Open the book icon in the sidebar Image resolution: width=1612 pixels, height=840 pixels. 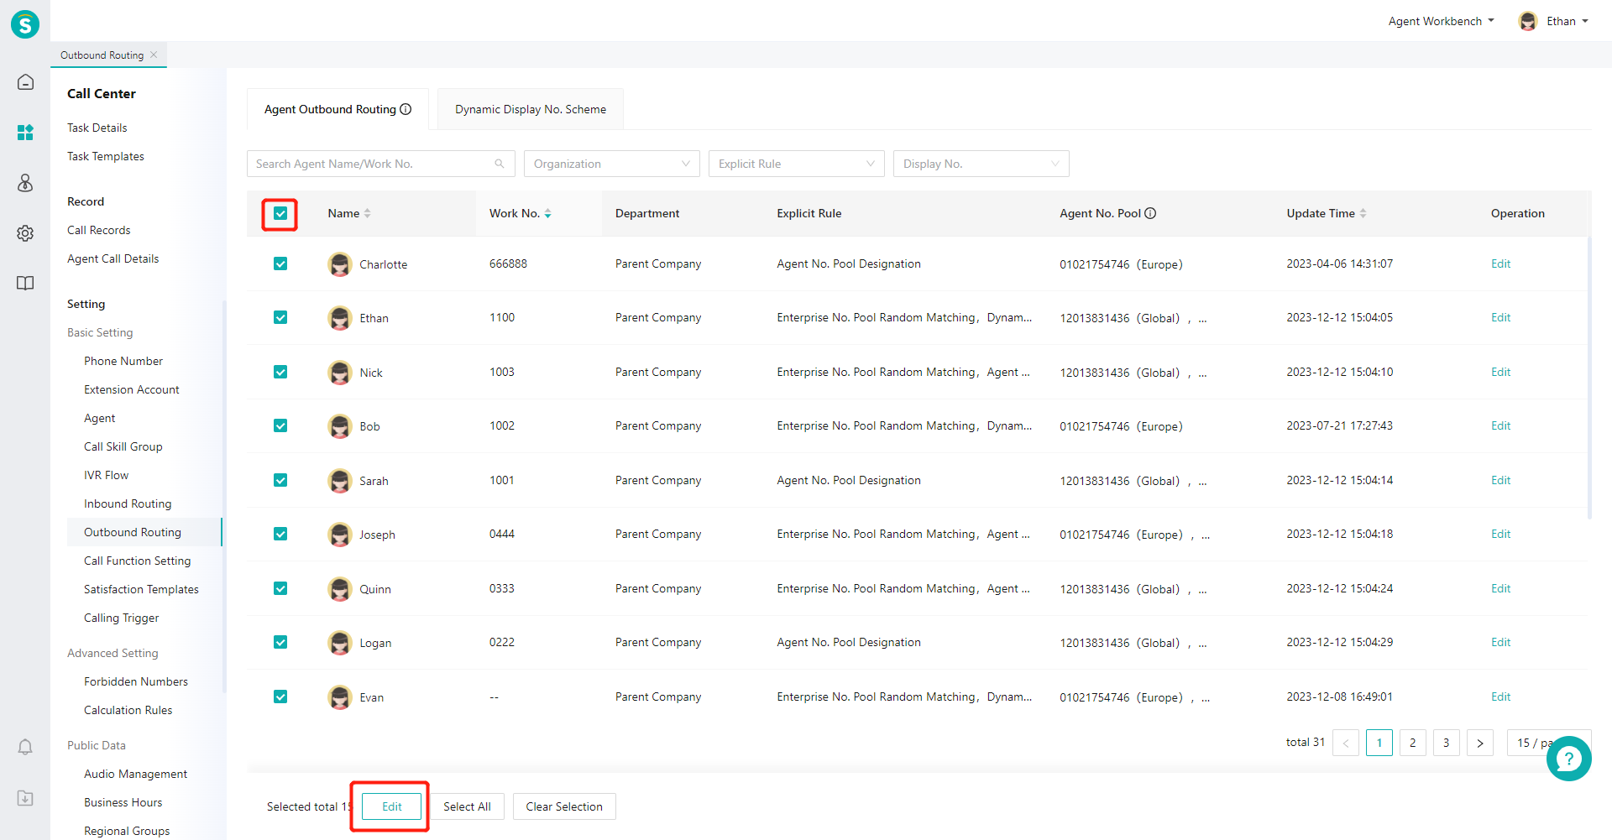point(25,284)
